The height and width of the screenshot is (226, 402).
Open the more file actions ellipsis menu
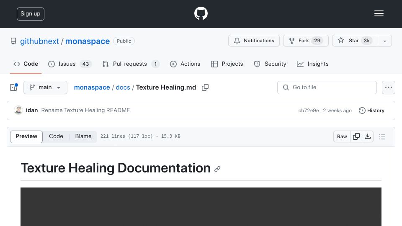tap(389, 87)
